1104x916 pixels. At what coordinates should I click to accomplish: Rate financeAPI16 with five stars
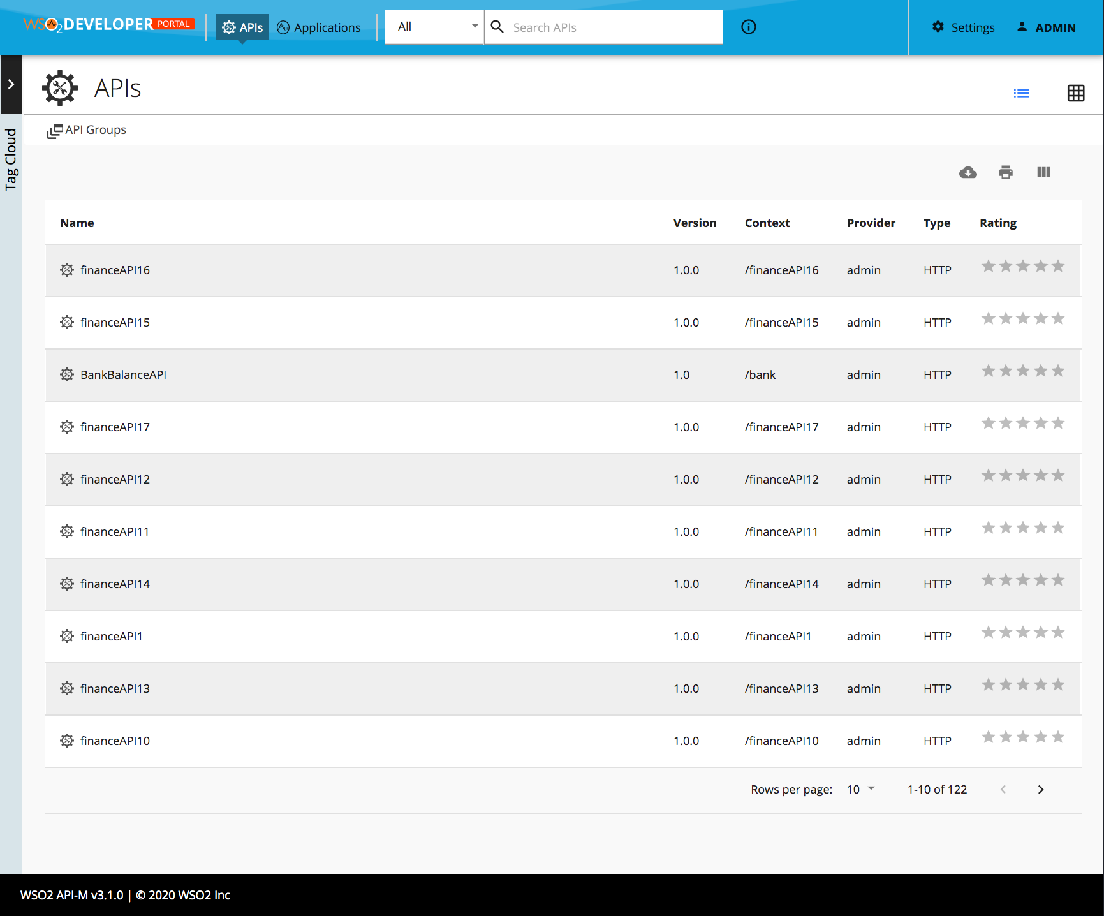click(1057, 266)
